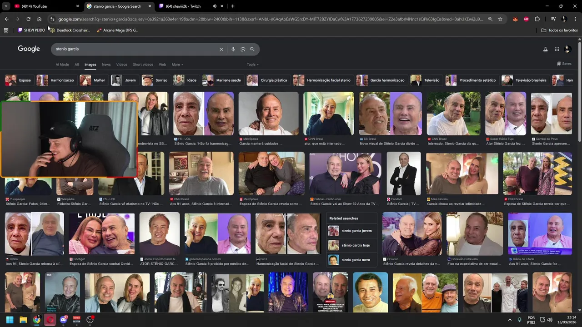The image size is (582, 327).
Task: Open the Chrome apps grid in bookmarks bar
Action: click(x=6, y=30)
